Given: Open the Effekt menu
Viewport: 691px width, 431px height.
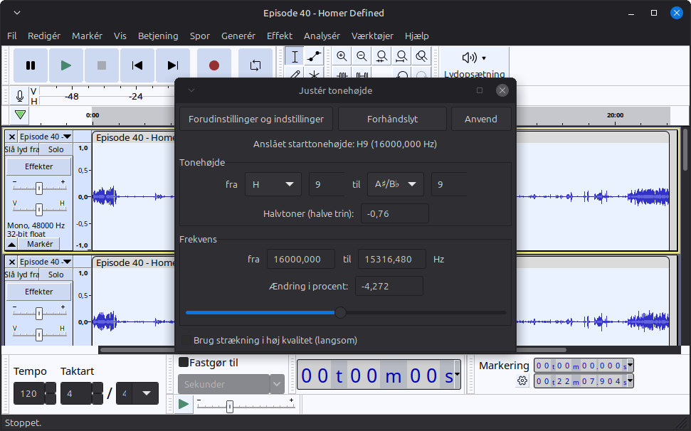Looking at the screenshot, I should pyautogui.click(x=279, y=36).
